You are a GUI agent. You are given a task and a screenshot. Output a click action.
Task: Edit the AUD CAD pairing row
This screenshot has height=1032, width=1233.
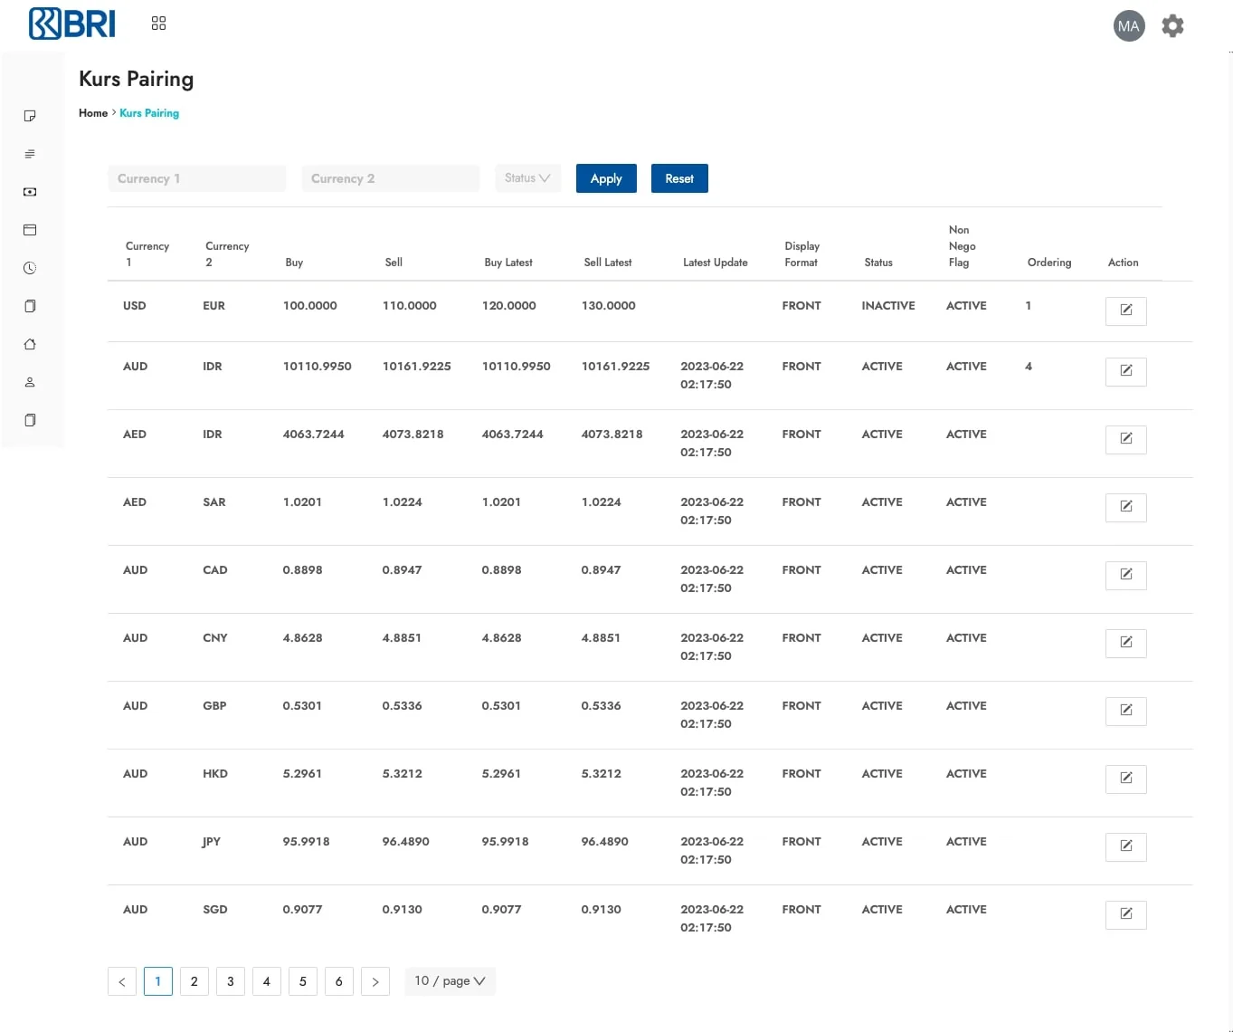[x=1126, y=575]
